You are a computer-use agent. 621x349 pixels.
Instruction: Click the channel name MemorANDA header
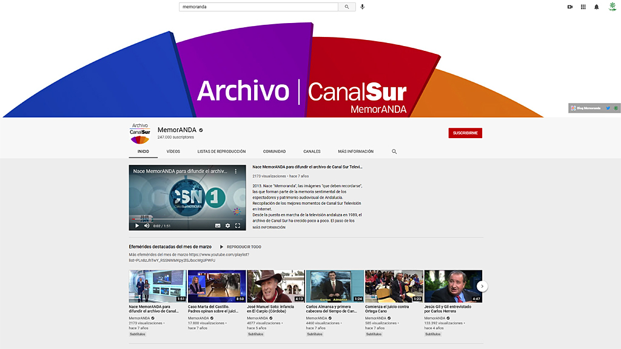pos(177,130)
